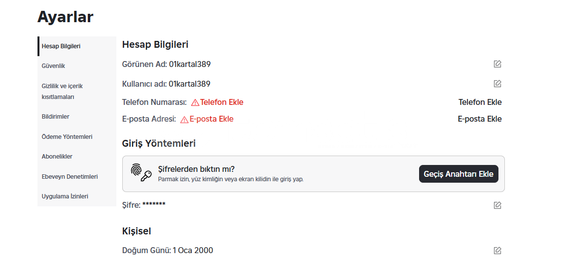The image size is (567, 260).
Task: Edit the Görünen Ad display name
Action: click(497, 65)
